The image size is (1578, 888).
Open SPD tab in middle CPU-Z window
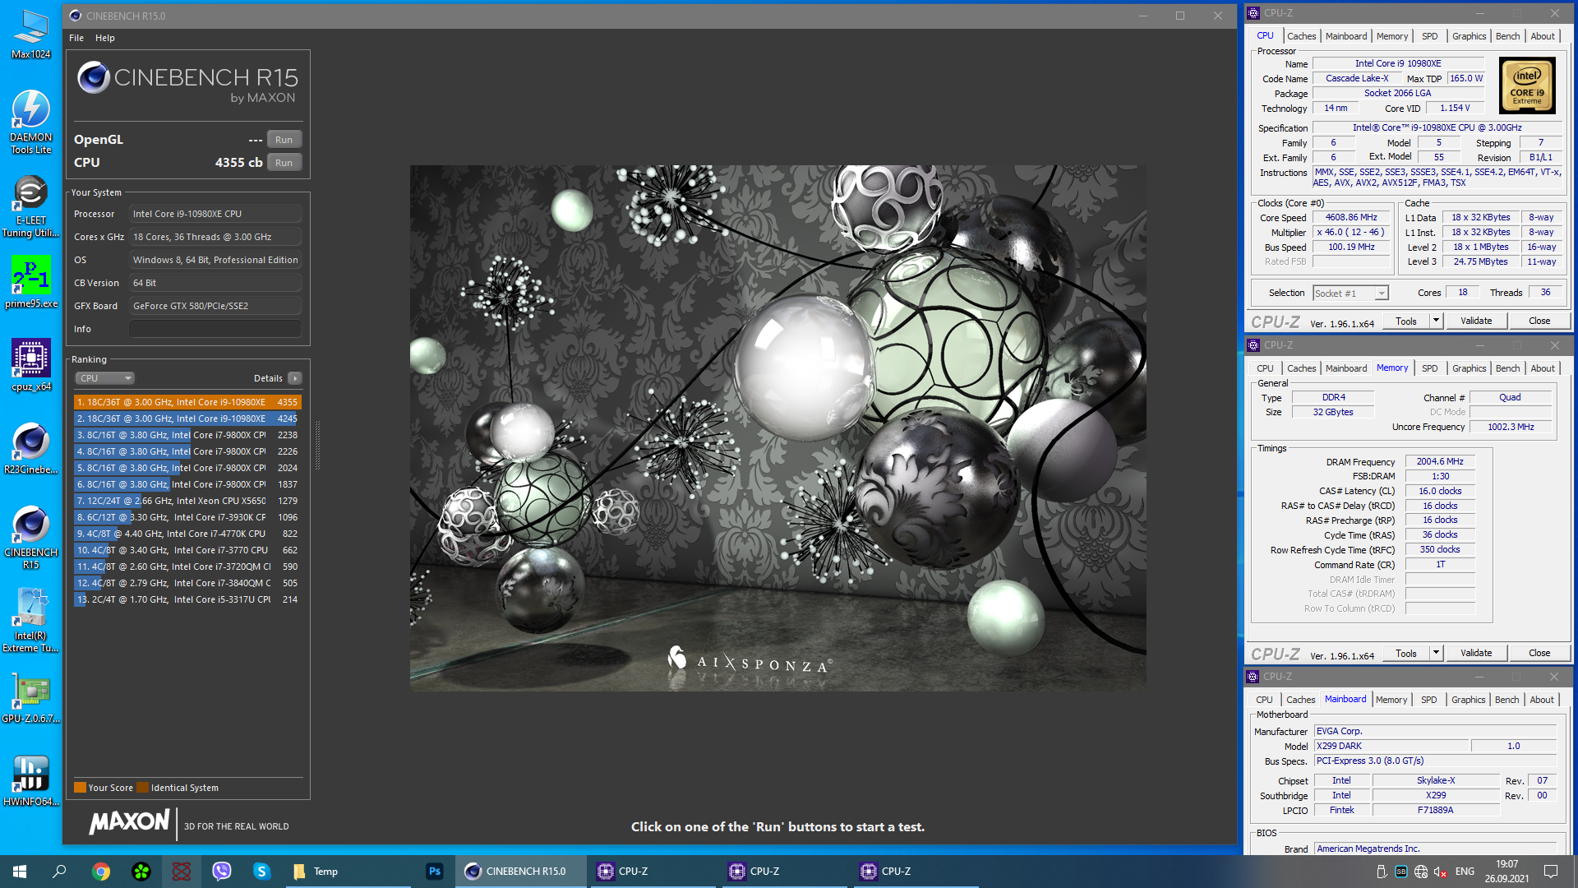point(1430,368)
